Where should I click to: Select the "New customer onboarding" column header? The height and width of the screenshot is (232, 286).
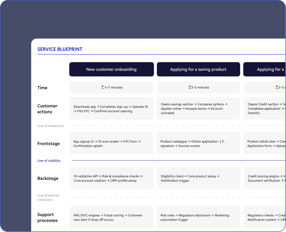pos(111,69)
